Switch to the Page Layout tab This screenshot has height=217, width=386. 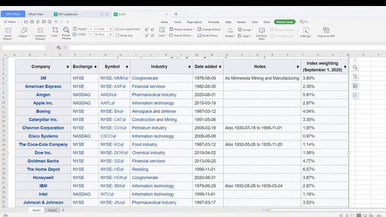(x=194, y=22)
